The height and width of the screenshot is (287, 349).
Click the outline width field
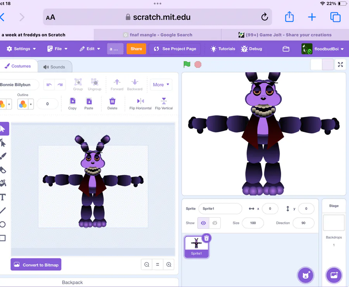47,104
